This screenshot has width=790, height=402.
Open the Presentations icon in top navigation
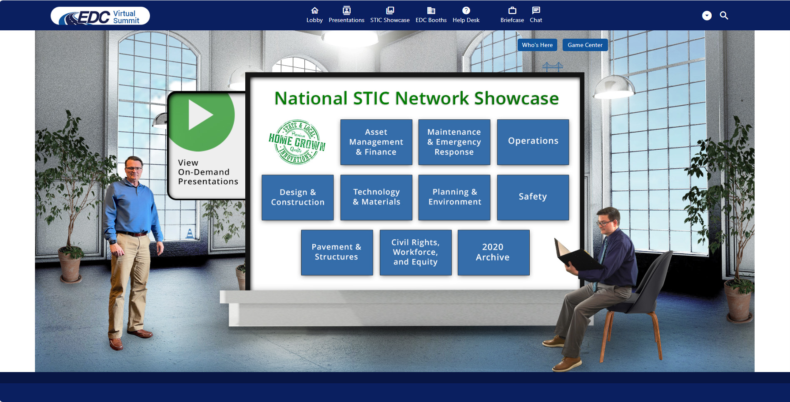click(x=346, y=10)
